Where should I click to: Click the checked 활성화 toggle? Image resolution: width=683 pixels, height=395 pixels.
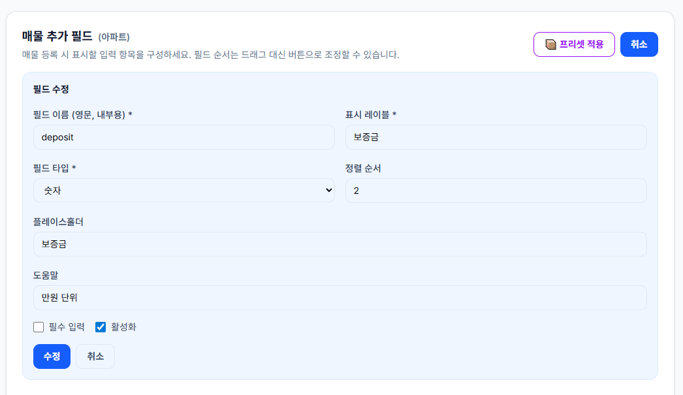tap(100, 326)
